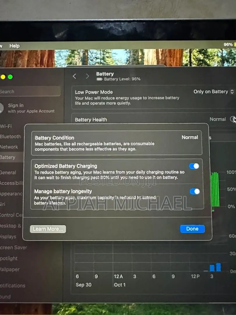
Task: Go forward using the right chevron arrow
Action: (87, 76)
